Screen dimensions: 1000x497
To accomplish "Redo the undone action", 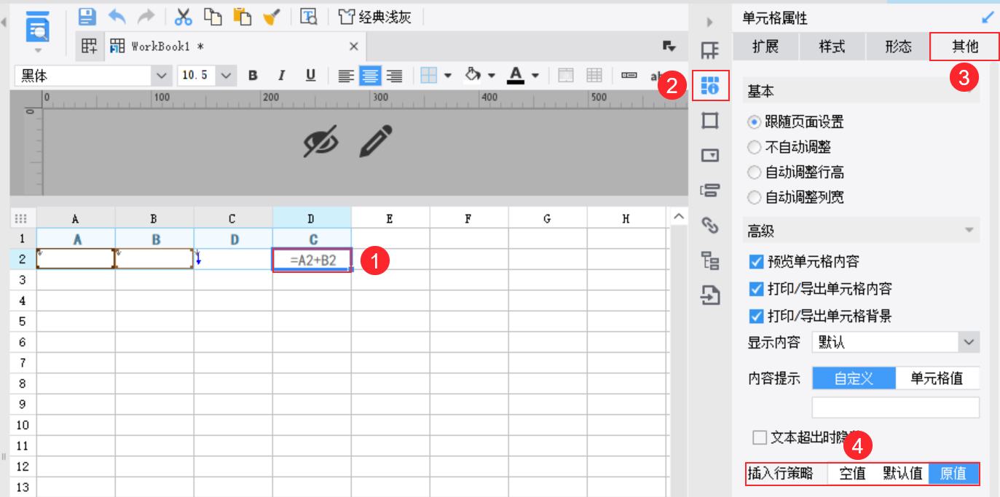I will (x=146, y=17).
